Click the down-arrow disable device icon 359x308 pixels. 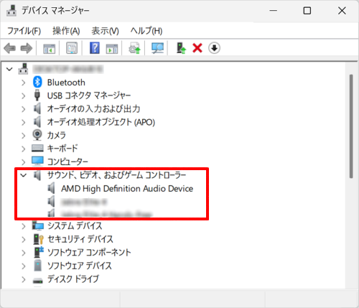coord(214,48)
